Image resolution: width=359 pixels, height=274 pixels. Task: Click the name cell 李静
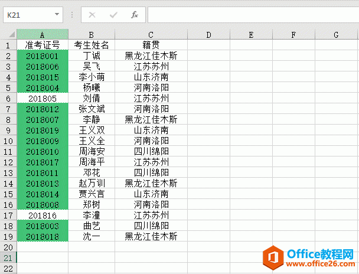click(x=92, y=119)
